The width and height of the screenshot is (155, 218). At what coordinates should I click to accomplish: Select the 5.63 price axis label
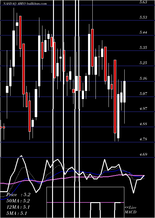[x=143, y=2]
